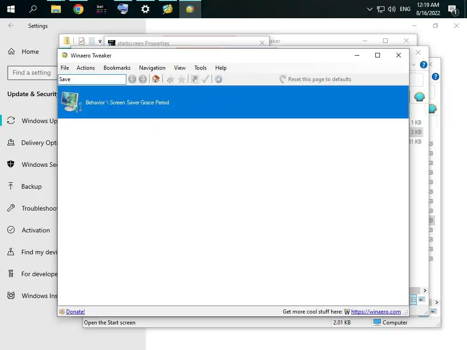Open the View menu
The width and height of the screenshot is (467, 350).
180,68
